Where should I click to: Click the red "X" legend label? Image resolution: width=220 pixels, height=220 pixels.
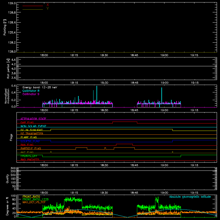coord(48,5)
